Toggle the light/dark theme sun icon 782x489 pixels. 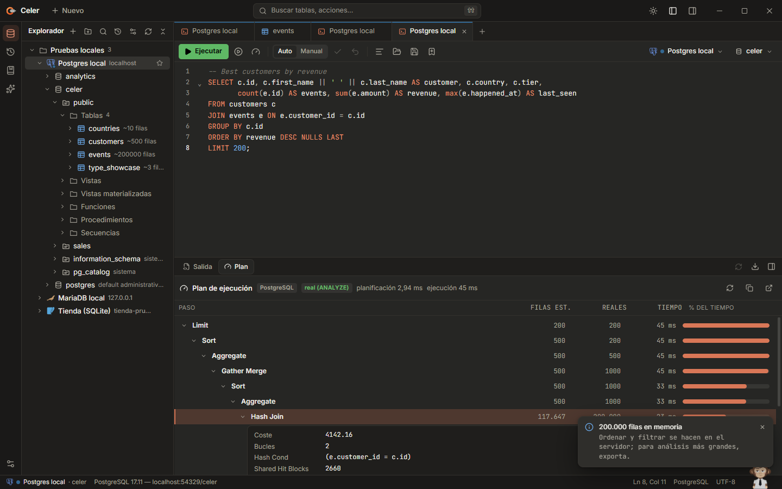pyautogui.click(x=653, y=11)
